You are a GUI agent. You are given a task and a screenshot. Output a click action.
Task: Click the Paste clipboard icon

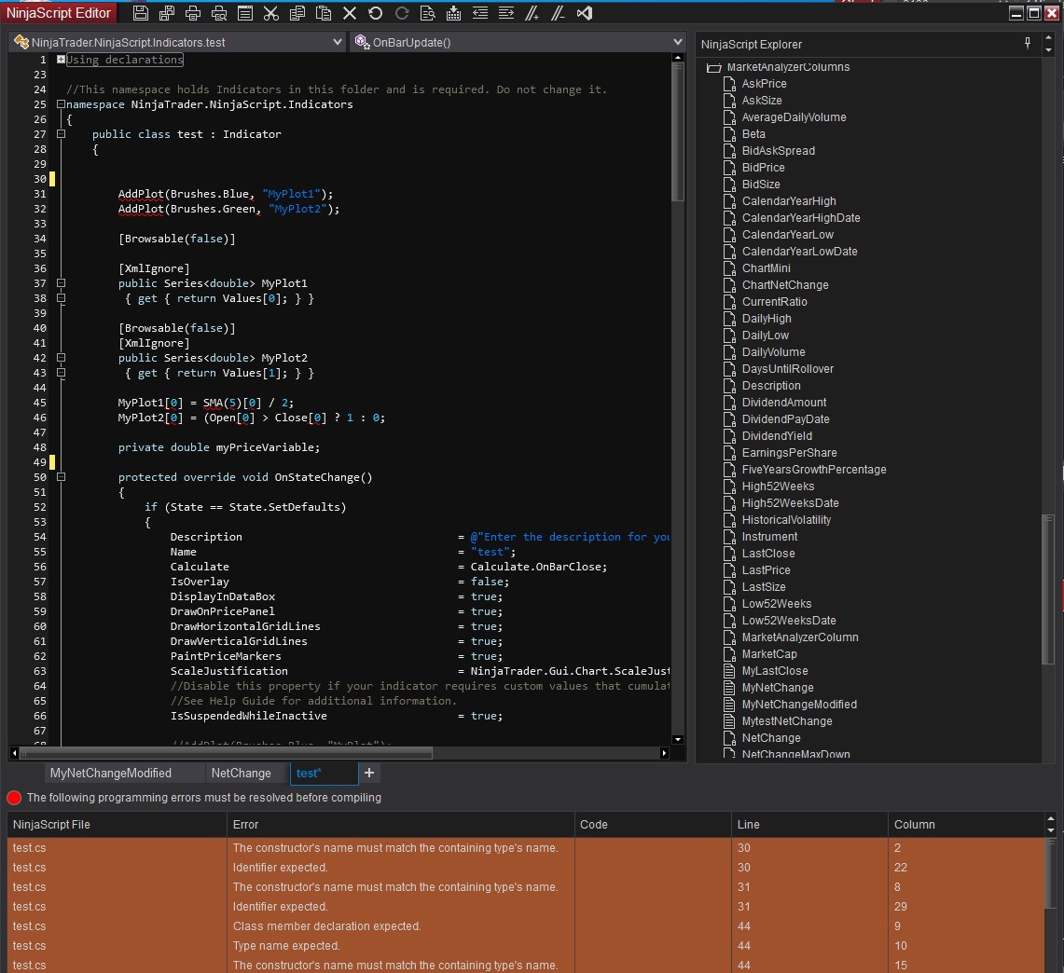324,13
